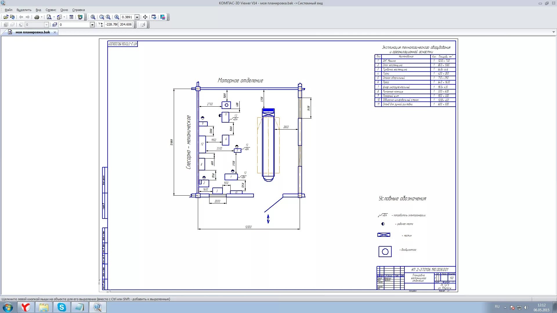Viewport: 557px width, 313px height.
Task: Click the pan view four-arrow icon
Action: click(x=145, y=17)
